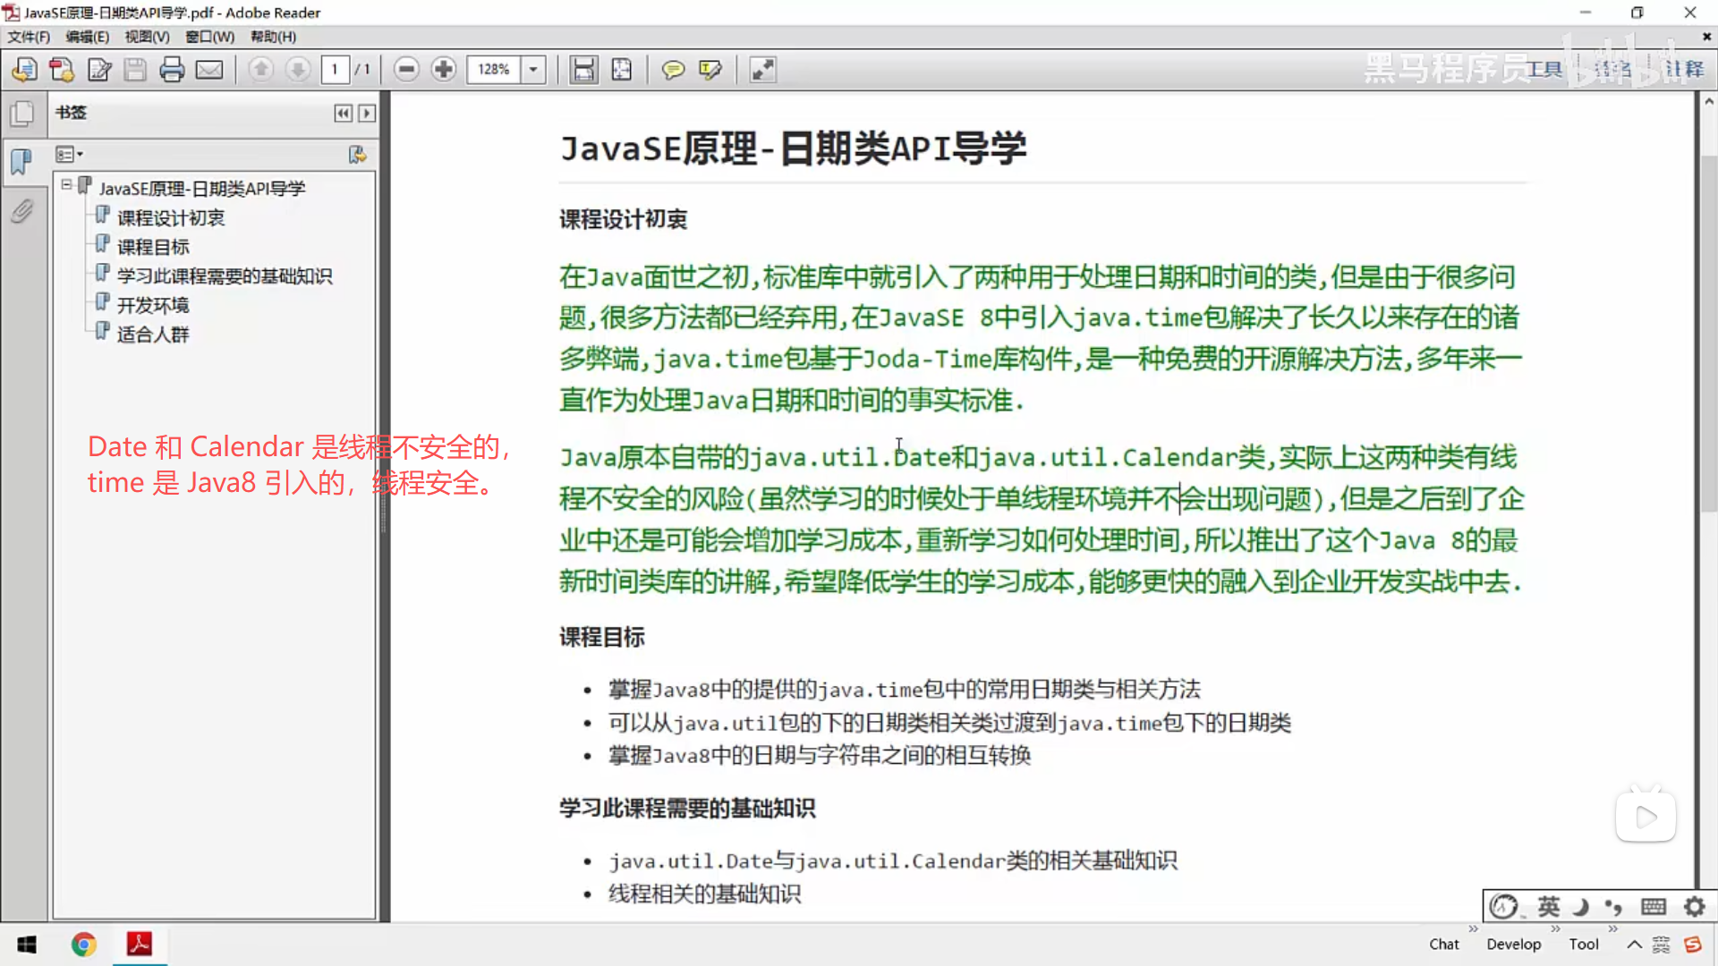Collapse the JavaSE原理-日期类API导学 bookmark tree
1718x966 pixels.
click(x=66, y=184)
